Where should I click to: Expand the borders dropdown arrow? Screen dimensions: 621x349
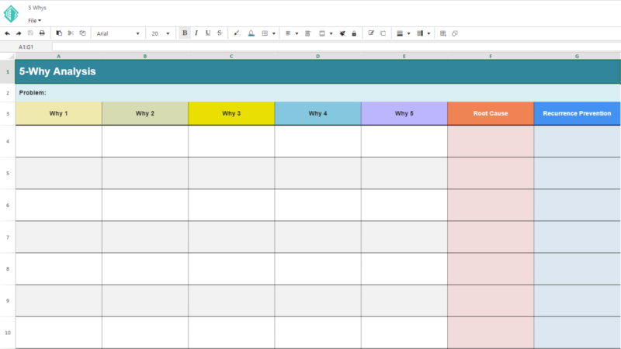point(273,33)
